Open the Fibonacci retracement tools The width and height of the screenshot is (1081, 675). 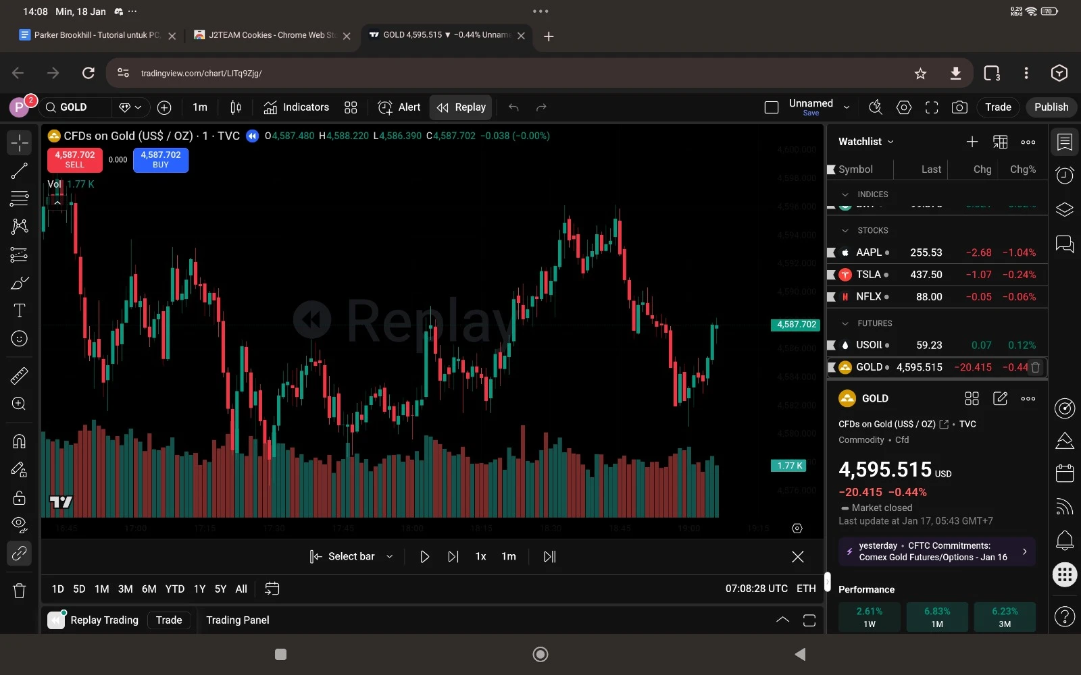pyautogui.click(x=20, y=198)
